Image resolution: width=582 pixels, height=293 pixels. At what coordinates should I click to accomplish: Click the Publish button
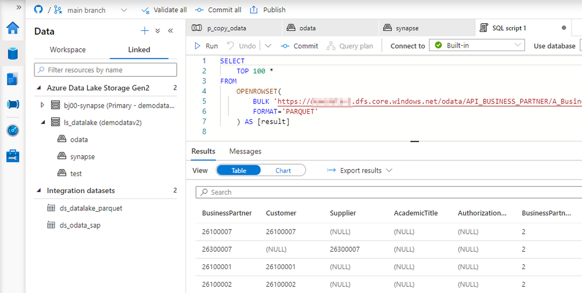point(267,10)
